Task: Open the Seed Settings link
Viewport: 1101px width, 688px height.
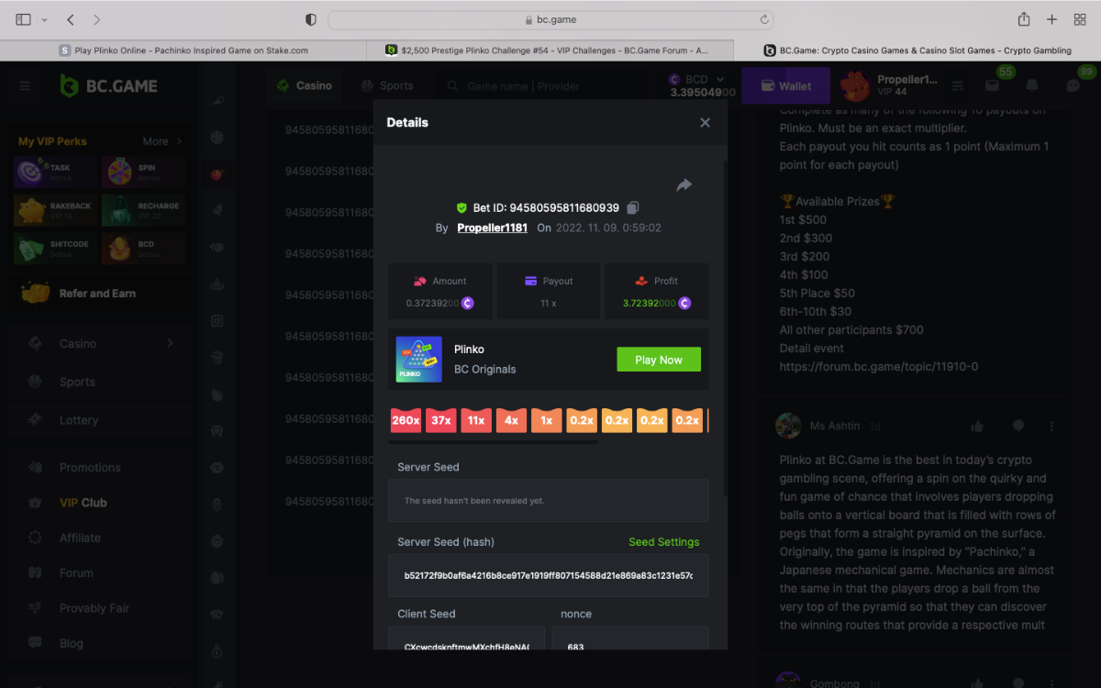Action: pos(663,542)
